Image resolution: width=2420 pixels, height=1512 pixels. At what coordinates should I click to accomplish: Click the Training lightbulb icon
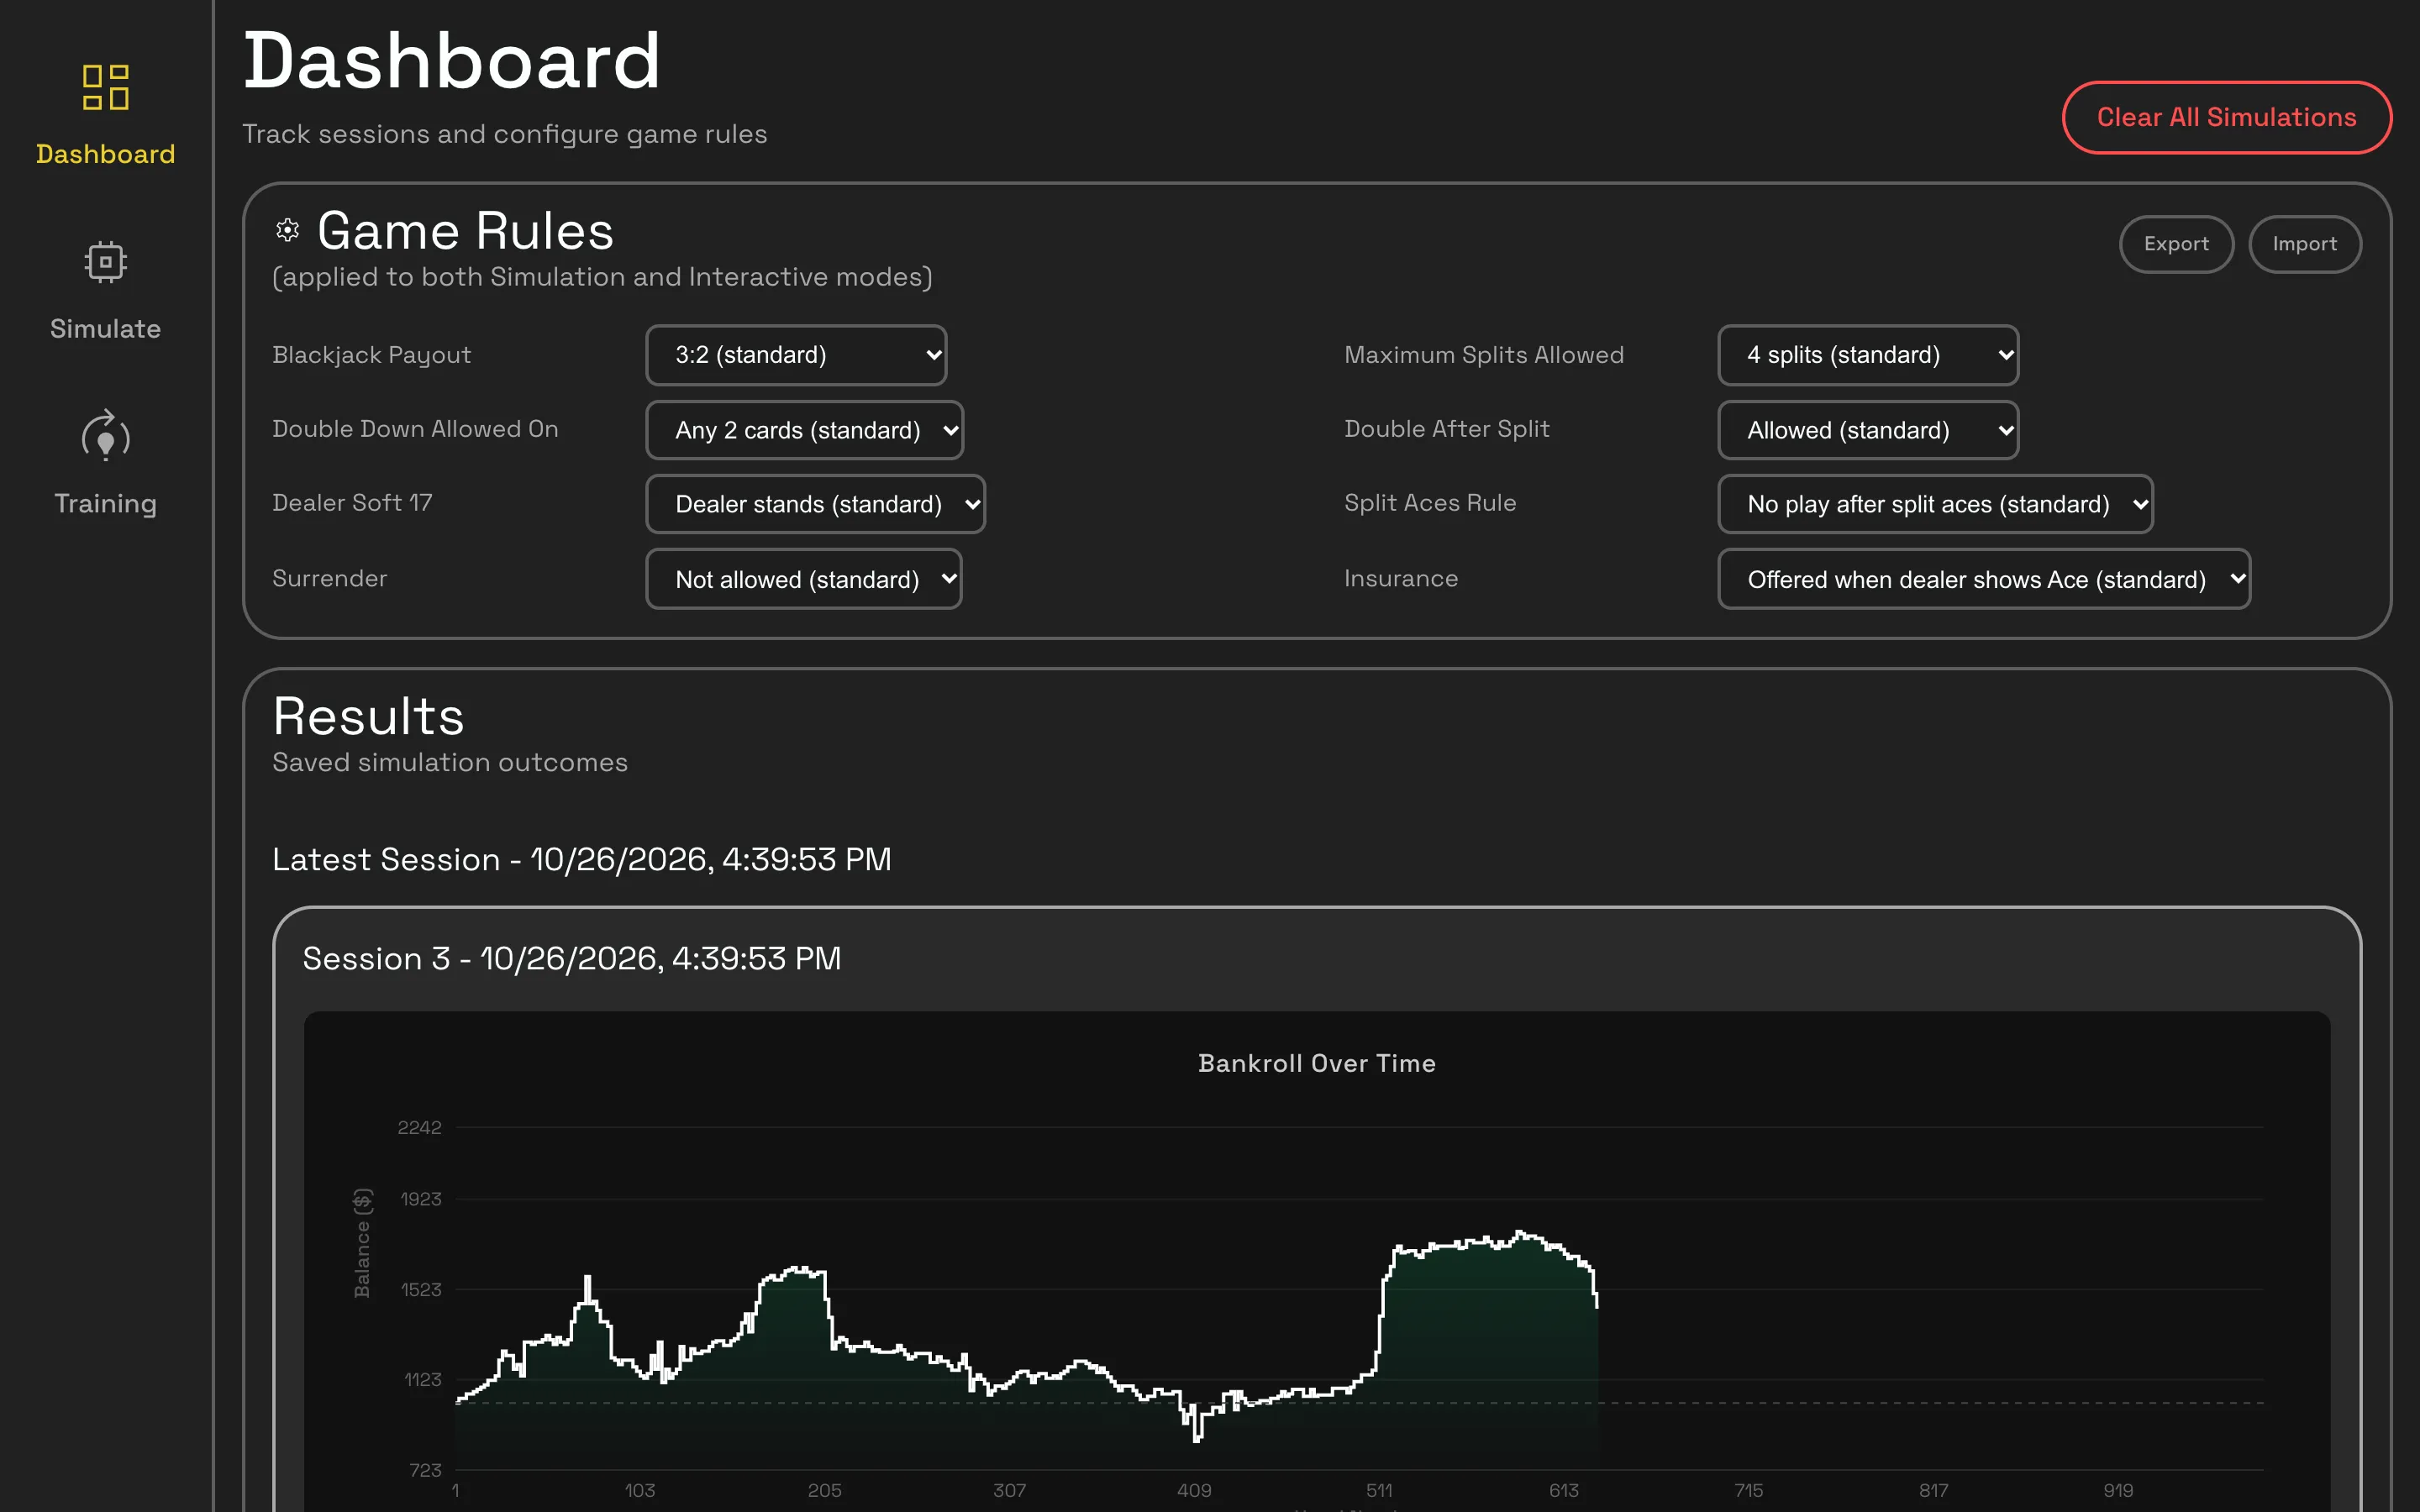click(x=105, y=436)
